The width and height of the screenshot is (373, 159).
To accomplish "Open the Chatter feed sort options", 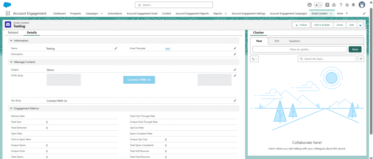I will click(254, 59).
